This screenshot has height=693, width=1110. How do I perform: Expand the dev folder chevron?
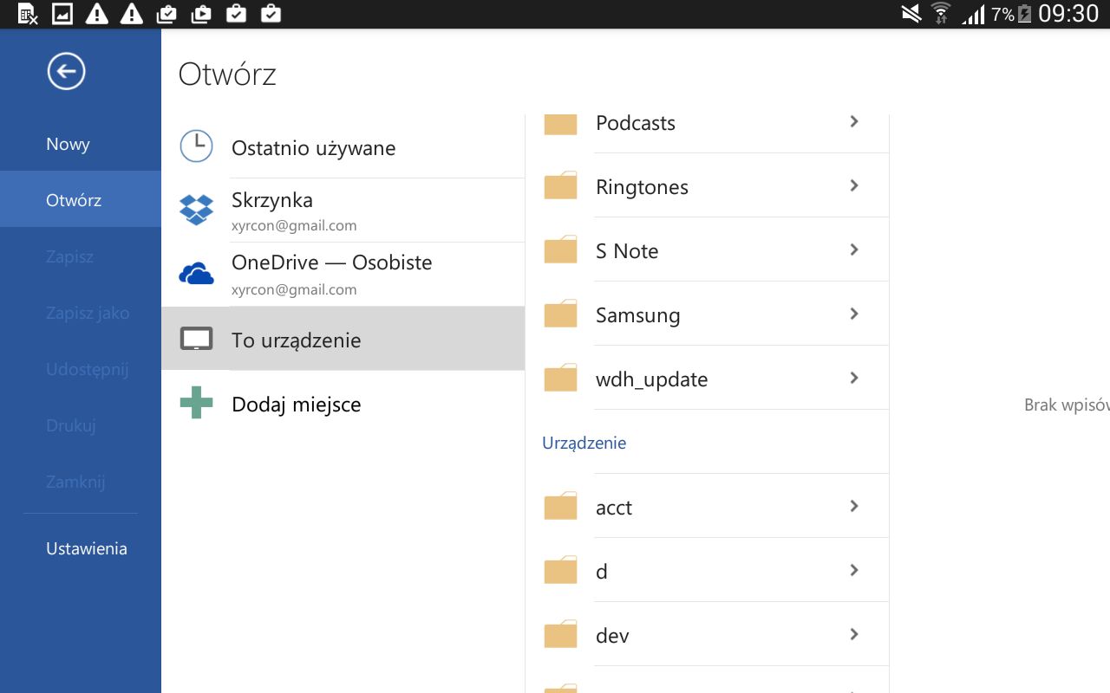[854, 634]
